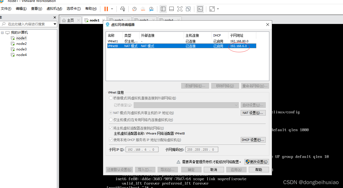Click the 主机连接 column header

pyautogui.click(x=198, y=35)
